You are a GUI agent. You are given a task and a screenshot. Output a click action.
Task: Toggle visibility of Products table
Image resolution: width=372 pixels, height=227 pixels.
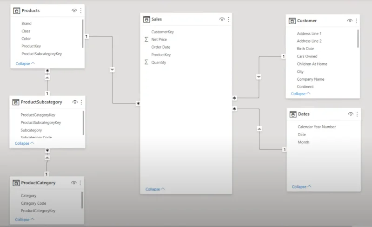[x=74, y=11]
